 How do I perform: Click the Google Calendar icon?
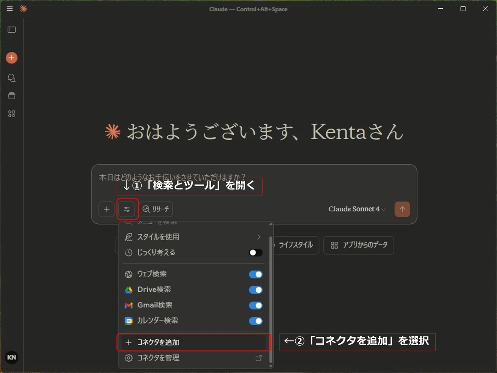coord(129,321)
